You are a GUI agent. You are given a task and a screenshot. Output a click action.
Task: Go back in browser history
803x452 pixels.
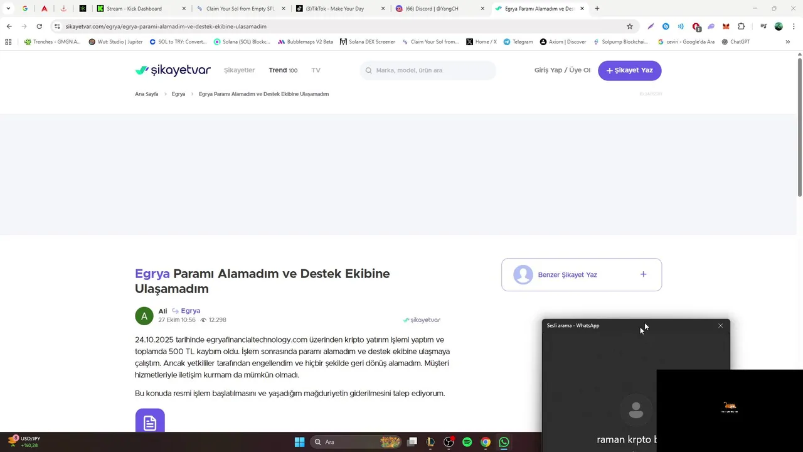9,26
